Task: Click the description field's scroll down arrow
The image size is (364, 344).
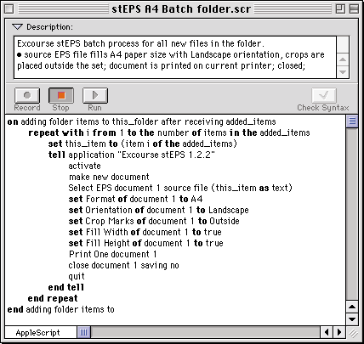Action: click(343, 72)
